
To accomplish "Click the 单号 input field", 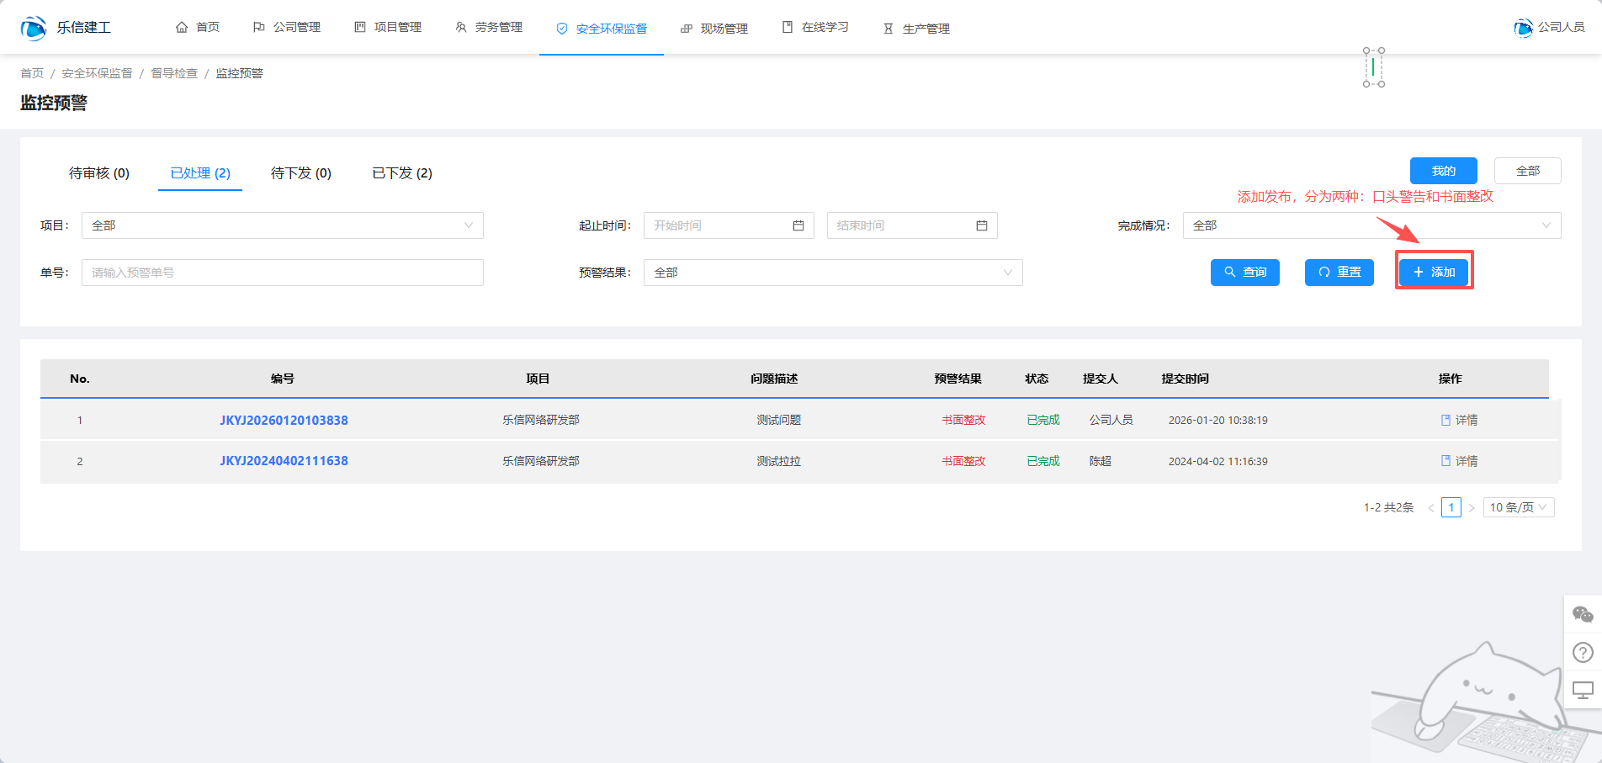I will 282,273.
